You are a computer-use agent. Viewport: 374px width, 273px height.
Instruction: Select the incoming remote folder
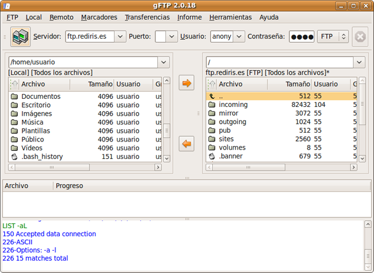point(233,105)
